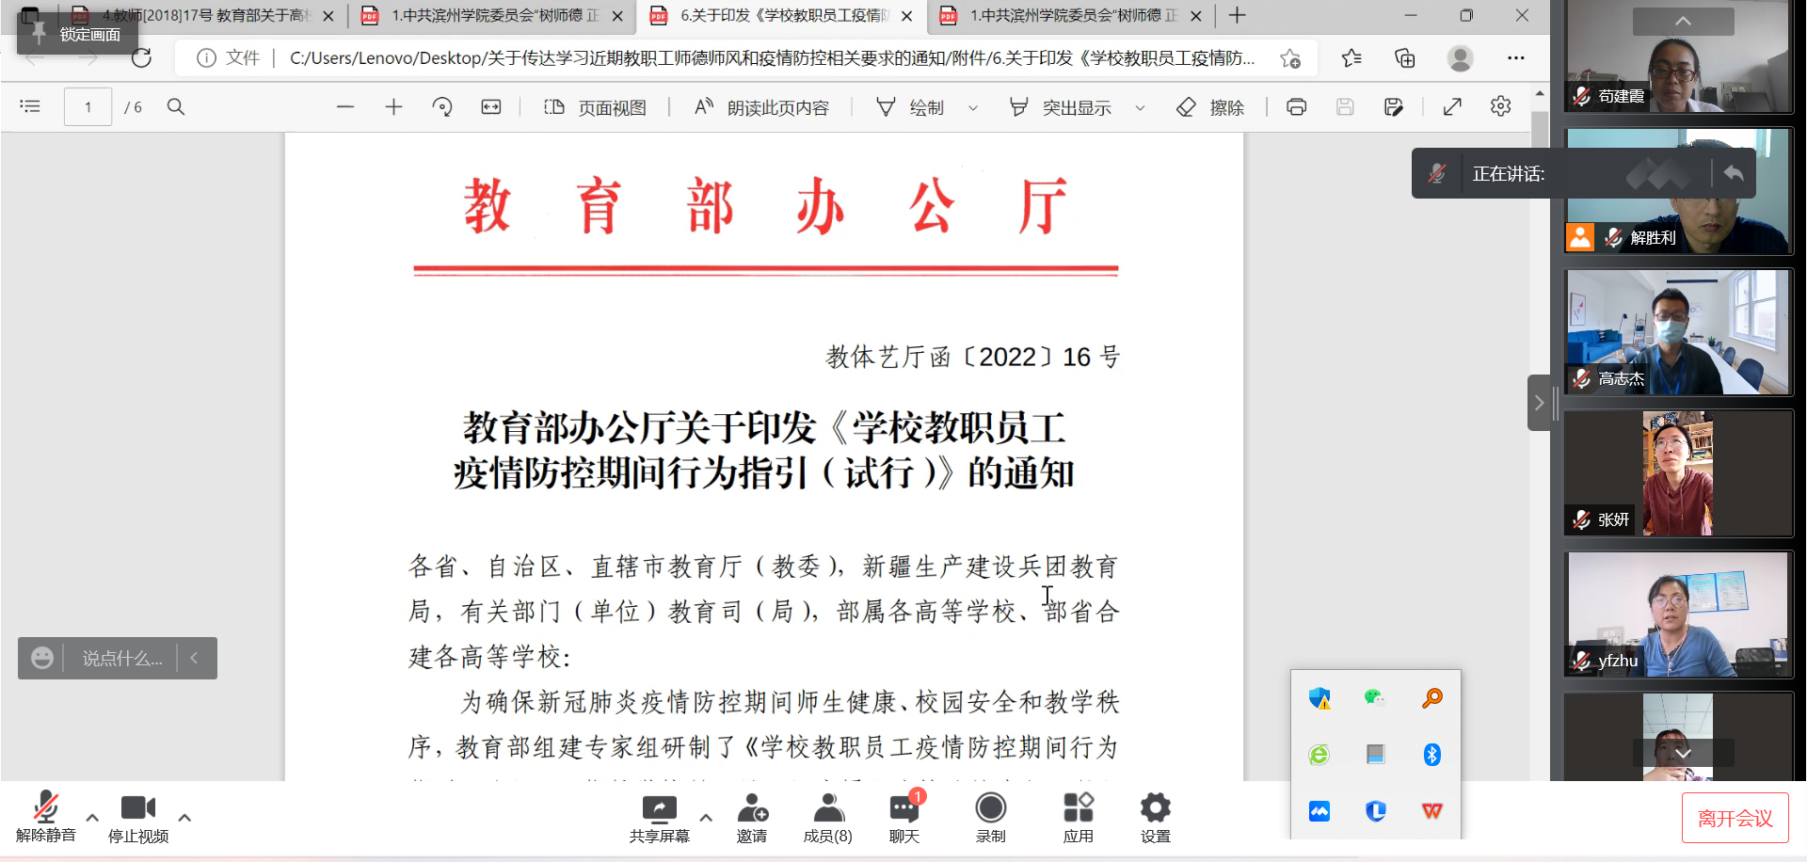
Task: Start meeting recording (录制)
Action: [x=990, y=817]
